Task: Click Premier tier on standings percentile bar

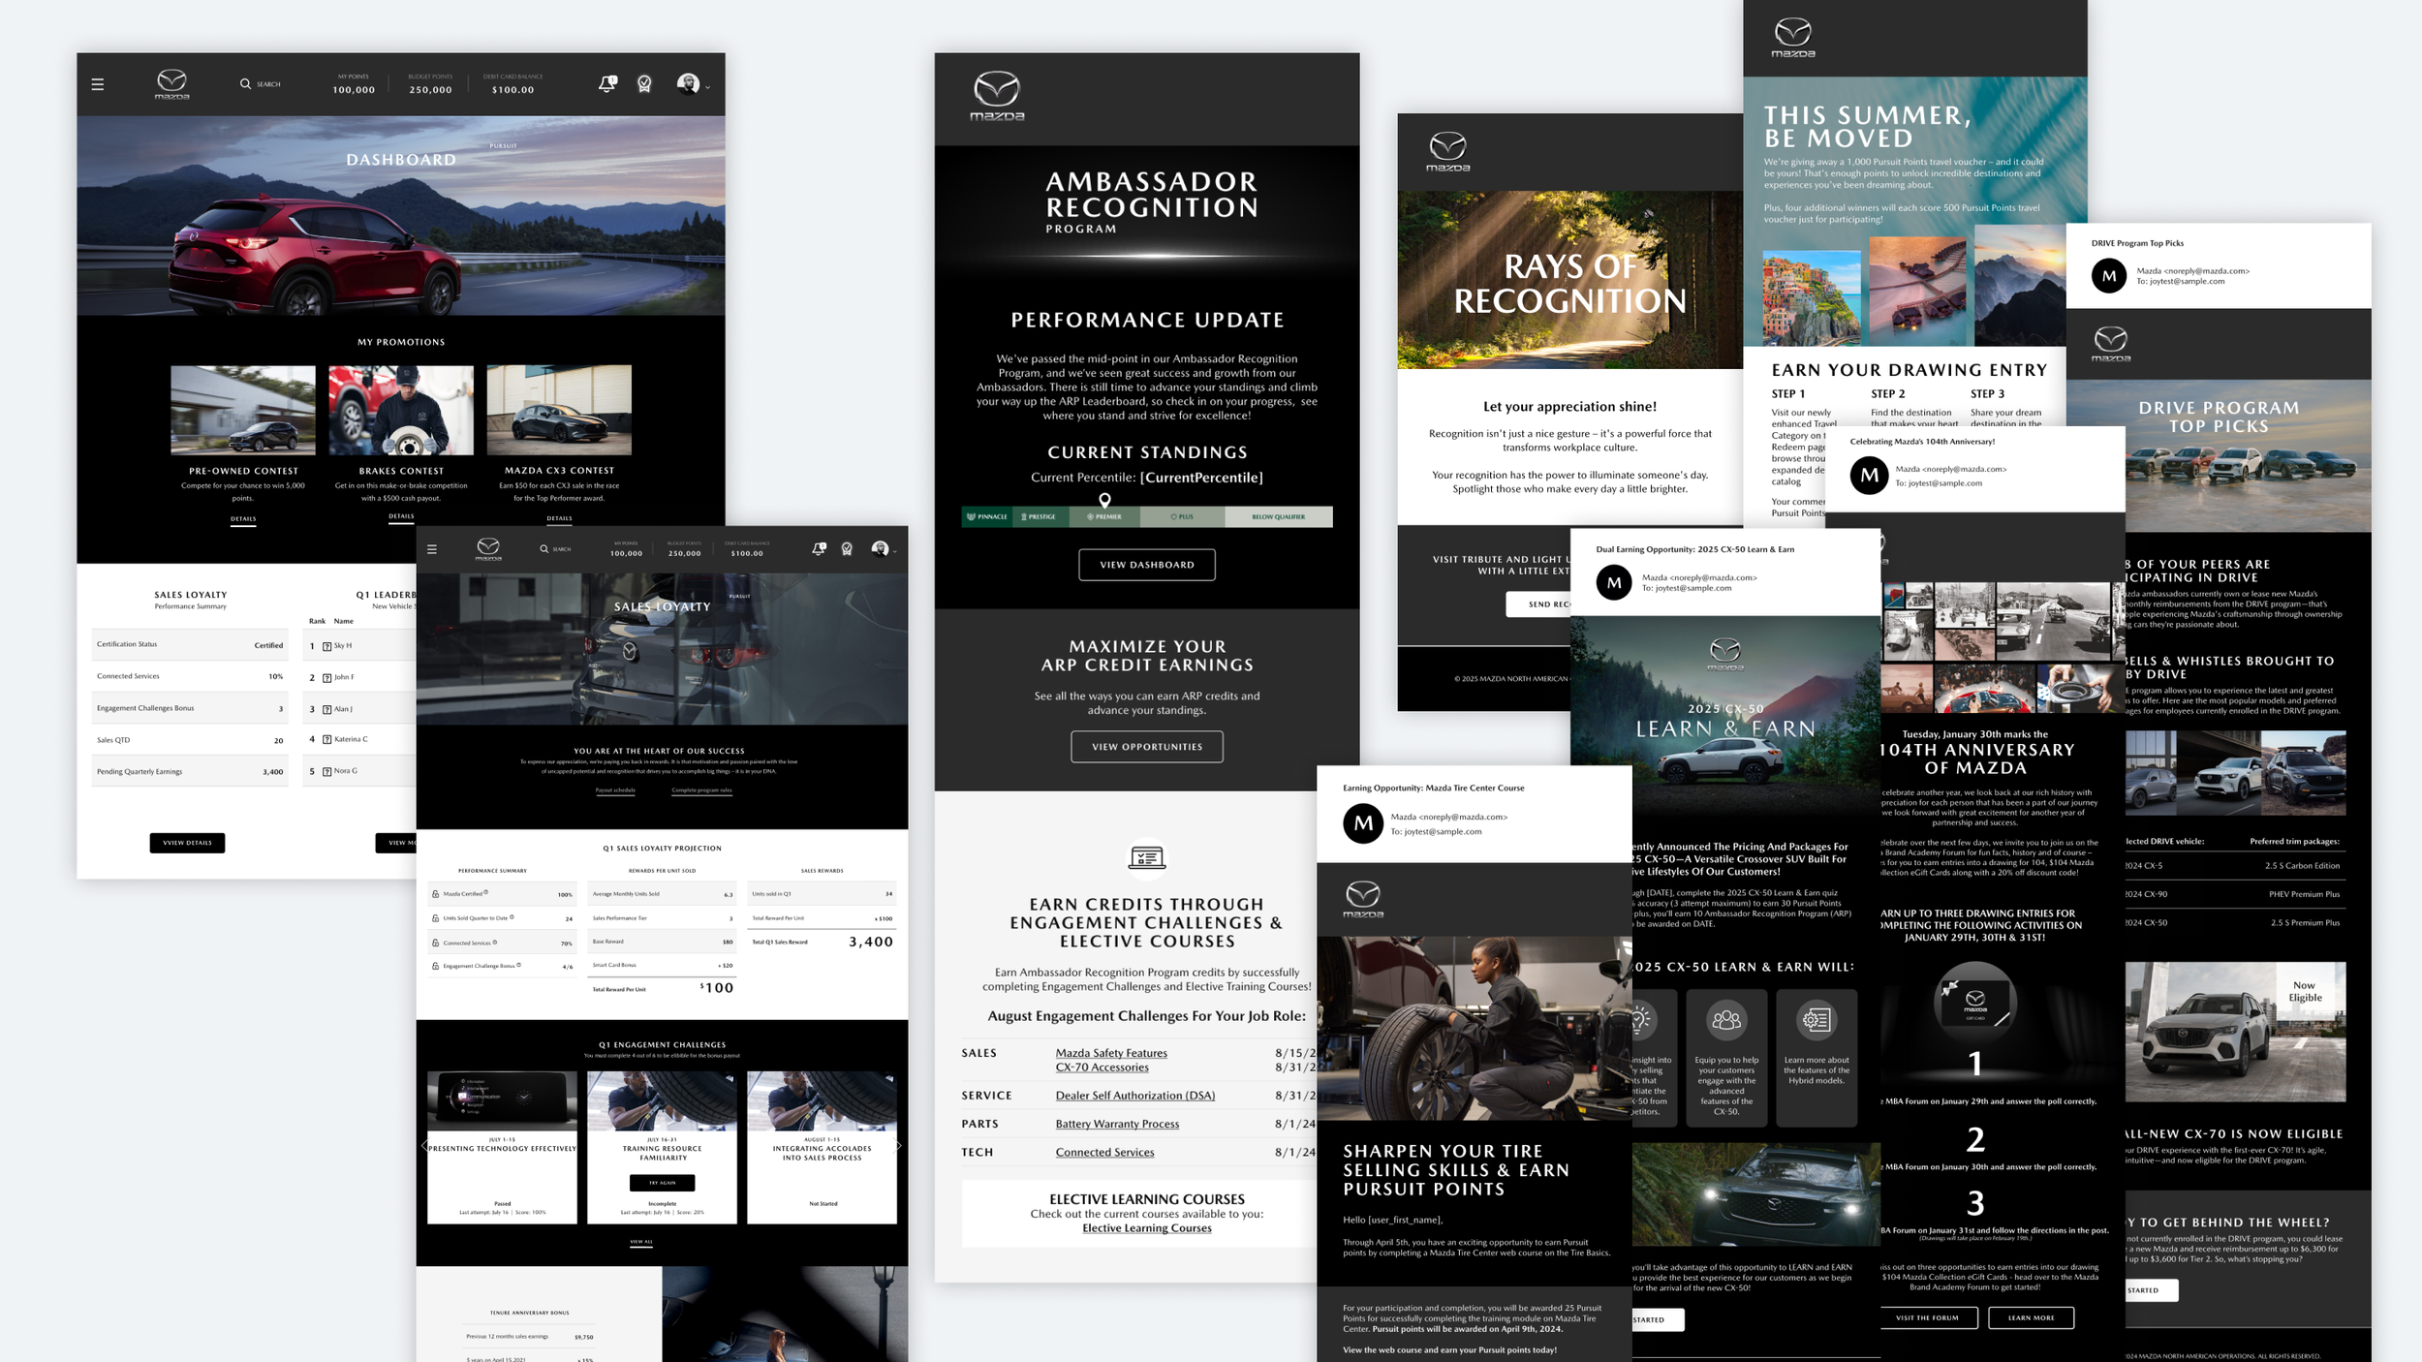Action: point(1104,517)
